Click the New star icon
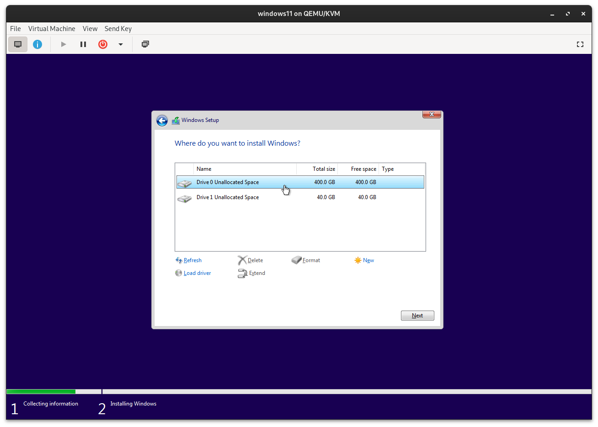 [x=358, y=260]
